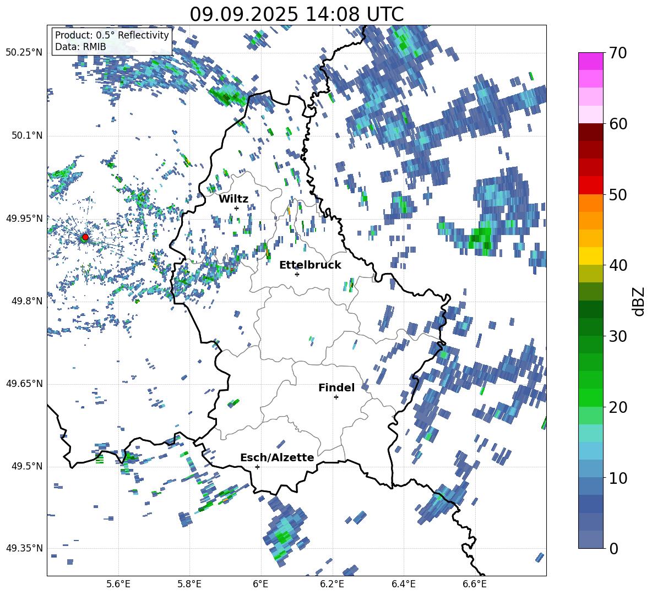Click the red radar site marker
The height and width of the screenshot is (595, 652).
(85, 237)
